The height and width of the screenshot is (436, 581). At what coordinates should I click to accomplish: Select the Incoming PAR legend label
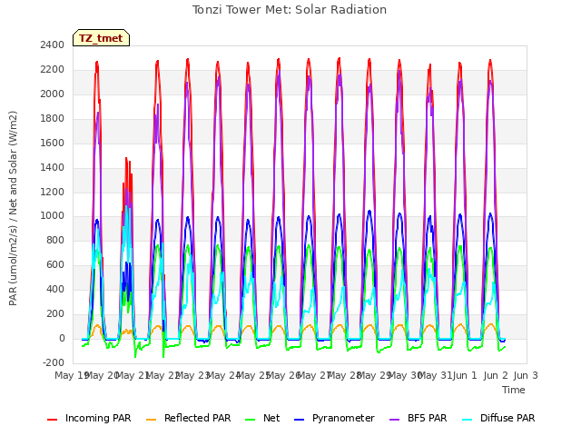(98, 418)
